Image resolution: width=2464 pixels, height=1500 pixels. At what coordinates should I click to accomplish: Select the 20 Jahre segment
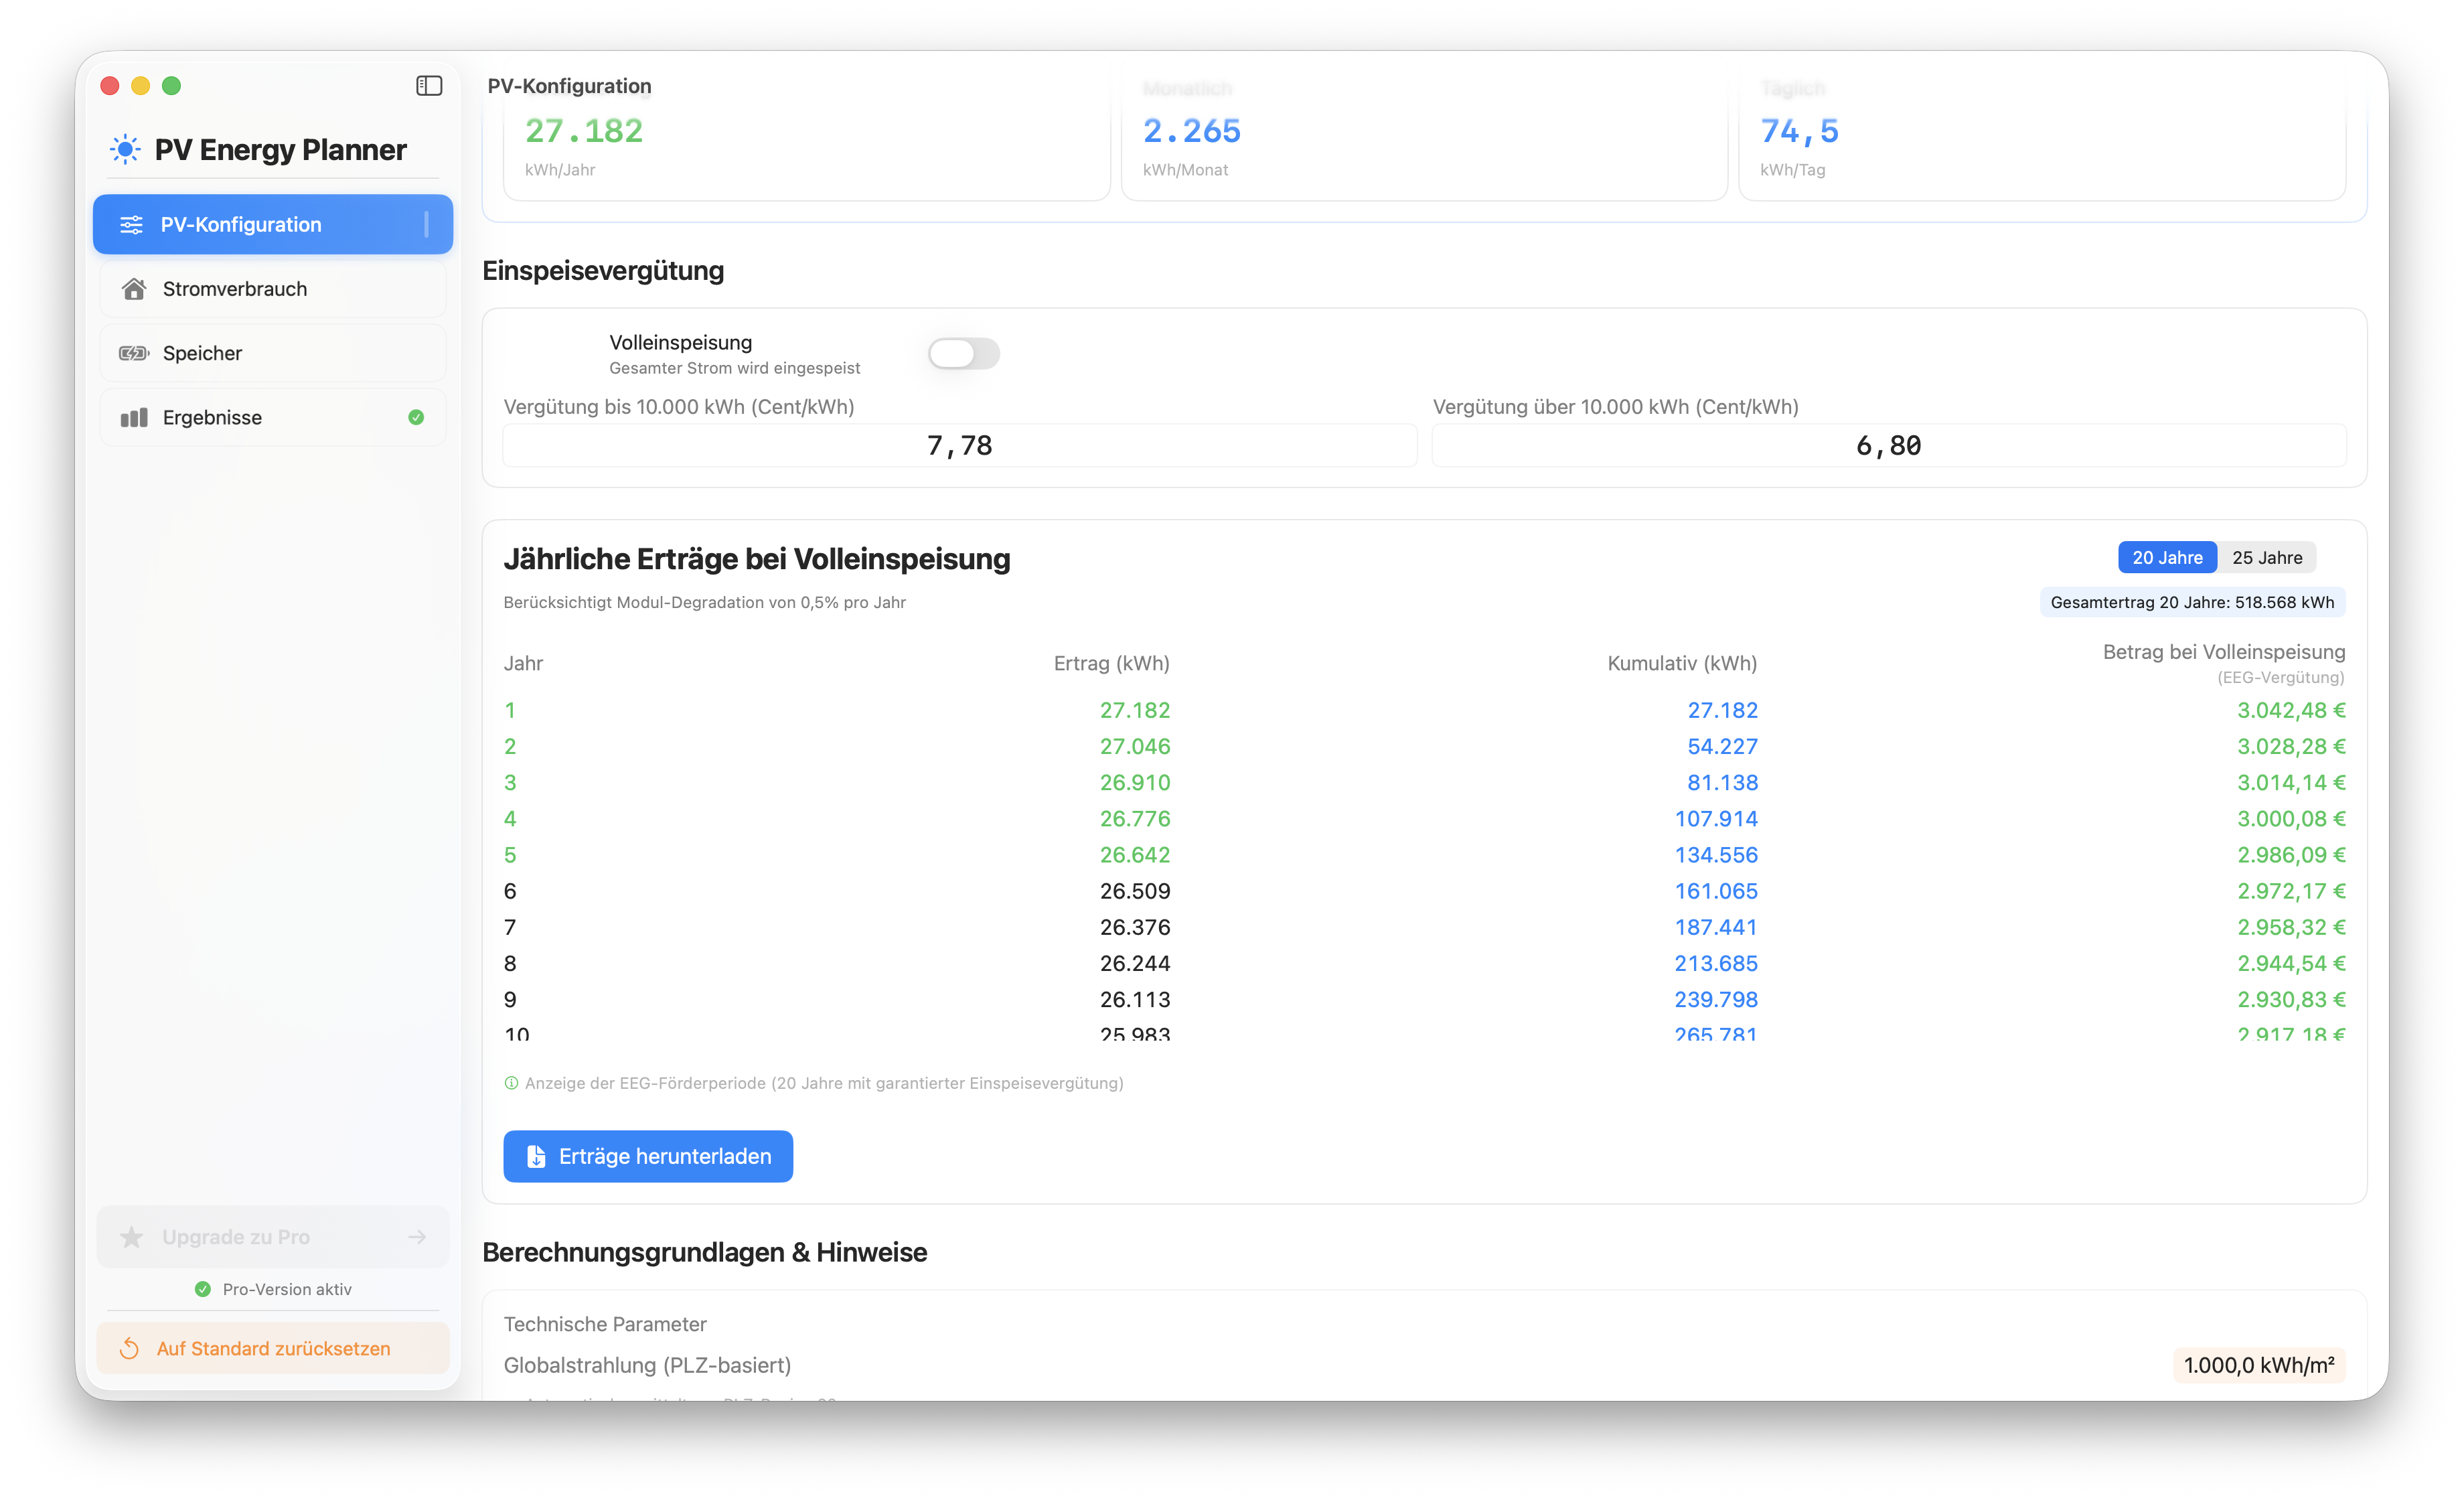[2166, 558]
